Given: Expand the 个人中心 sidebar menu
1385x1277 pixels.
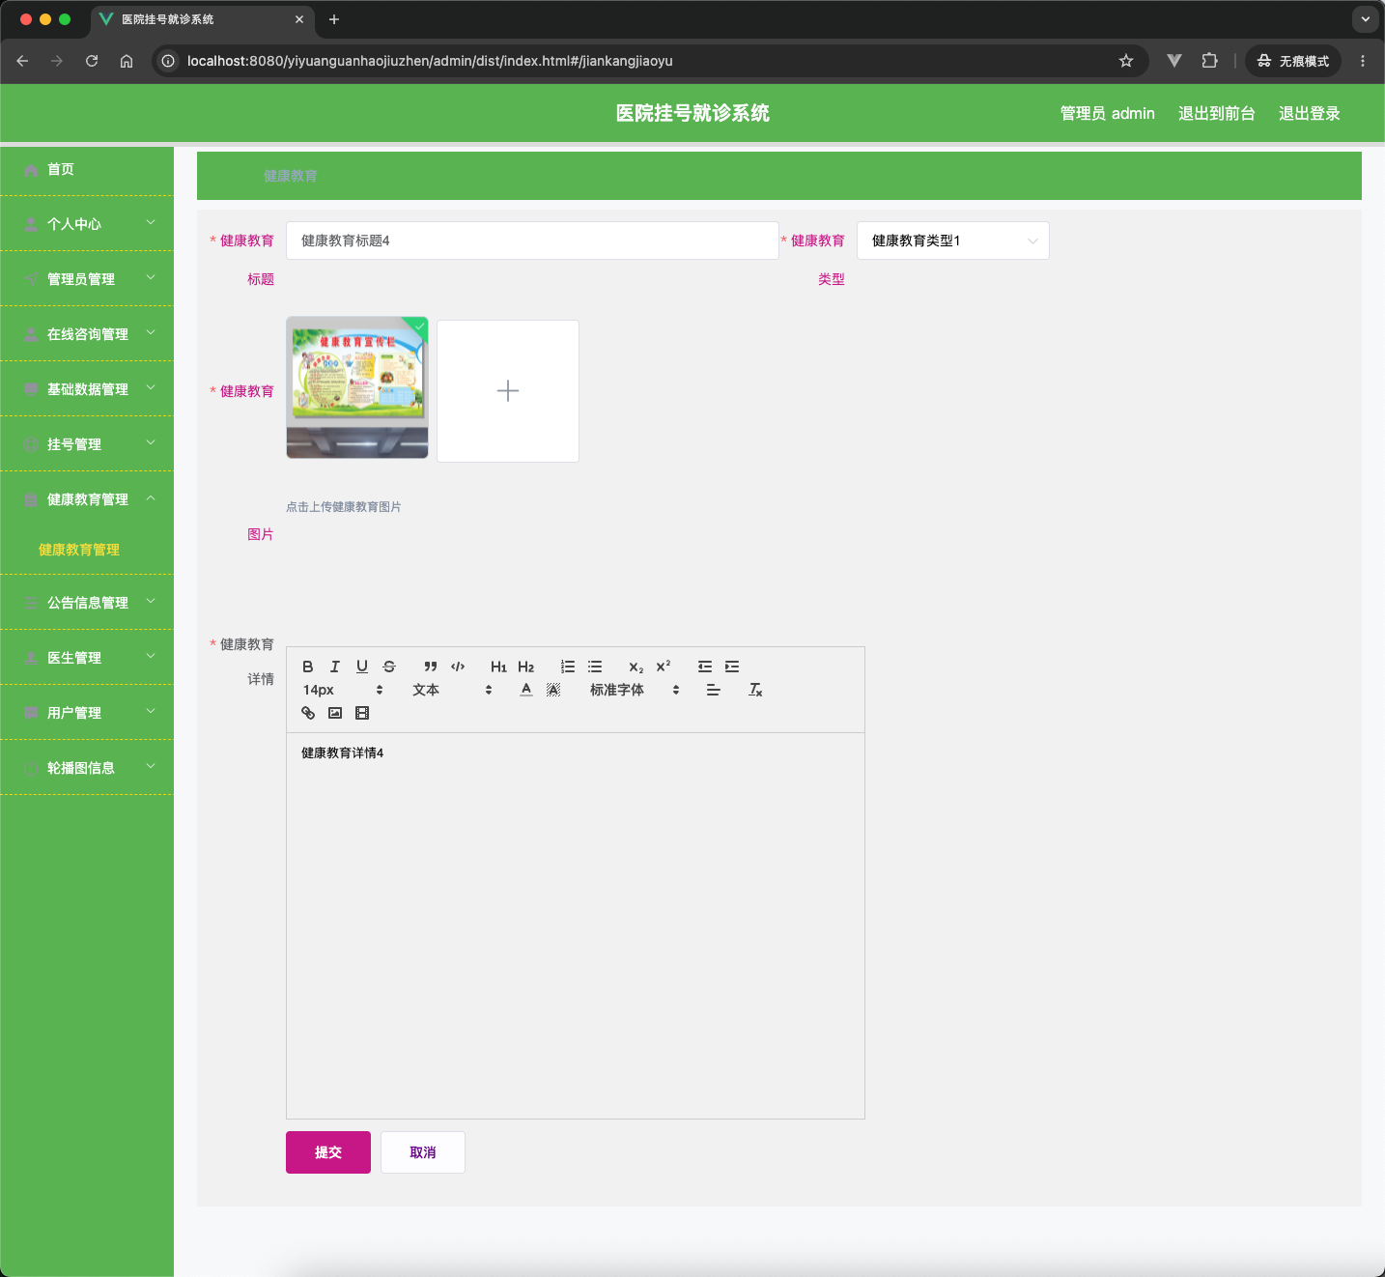Looking at the screenshot, I should tap(87, 223).
